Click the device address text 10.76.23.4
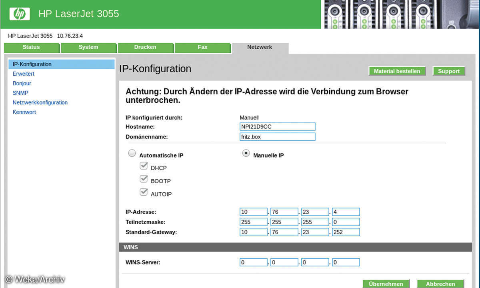The image size is (480, 288). pos(70,36)
